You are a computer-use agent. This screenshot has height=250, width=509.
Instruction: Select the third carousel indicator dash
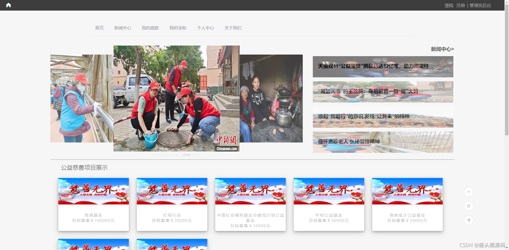(177, 155)
